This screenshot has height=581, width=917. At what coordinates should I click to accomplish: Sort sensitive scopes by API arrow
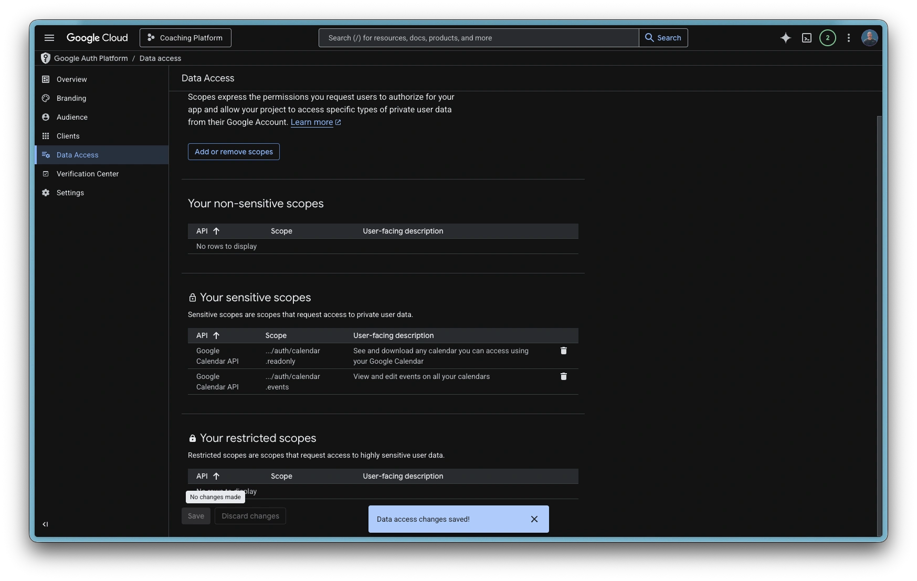[216, 335]
